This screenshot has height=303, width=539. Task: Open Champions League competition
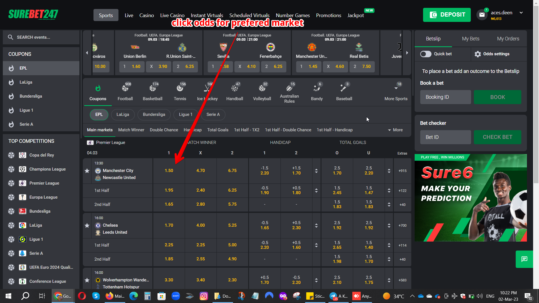(47, 169)
